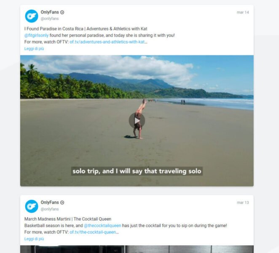279x253 pixels.
Task: Click verified badge beside second OnlyFans name
Action: 62,202
